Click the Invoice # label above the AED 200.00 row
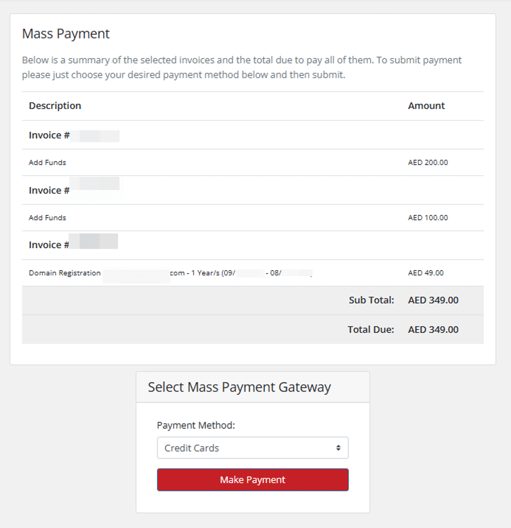 [x=49, y=135]
